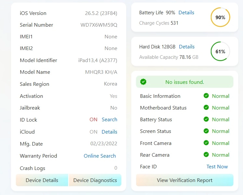Image resolution: width=243 pixels, height=195 pixels.
Task: Click green check icon beside Rear Camera
Action: (x=206, y=155)
